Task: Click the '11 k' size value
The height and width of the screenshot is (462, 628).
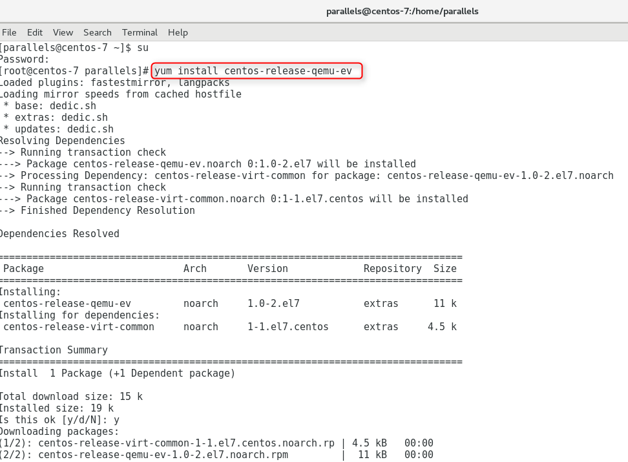Action: pos(445,303)
